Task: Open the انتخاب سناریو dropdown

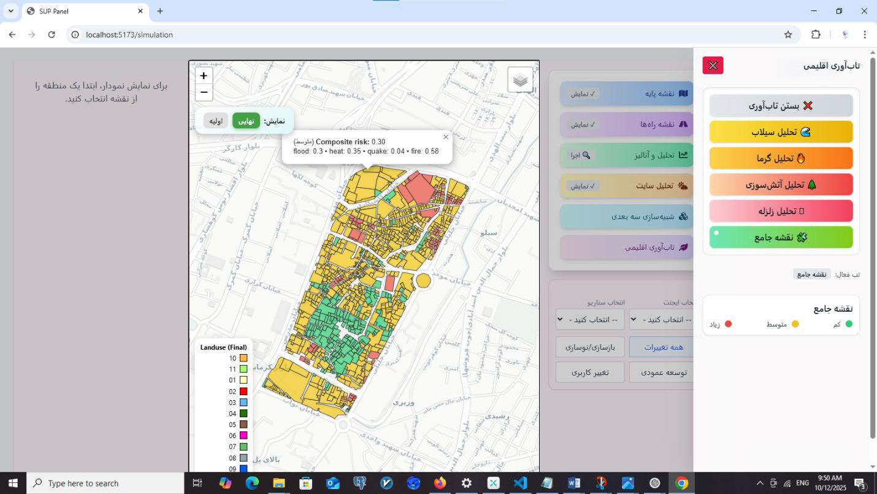Action: coord(590,320)
